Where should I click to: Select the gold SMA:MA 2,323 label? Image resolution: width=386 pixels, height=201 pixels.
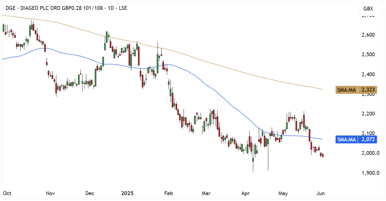(356, 90)
